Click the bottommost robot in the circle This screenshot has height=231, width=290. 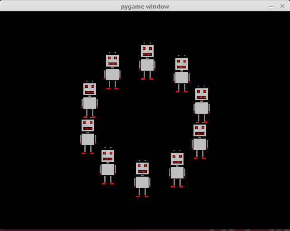[x=142, y=179]
